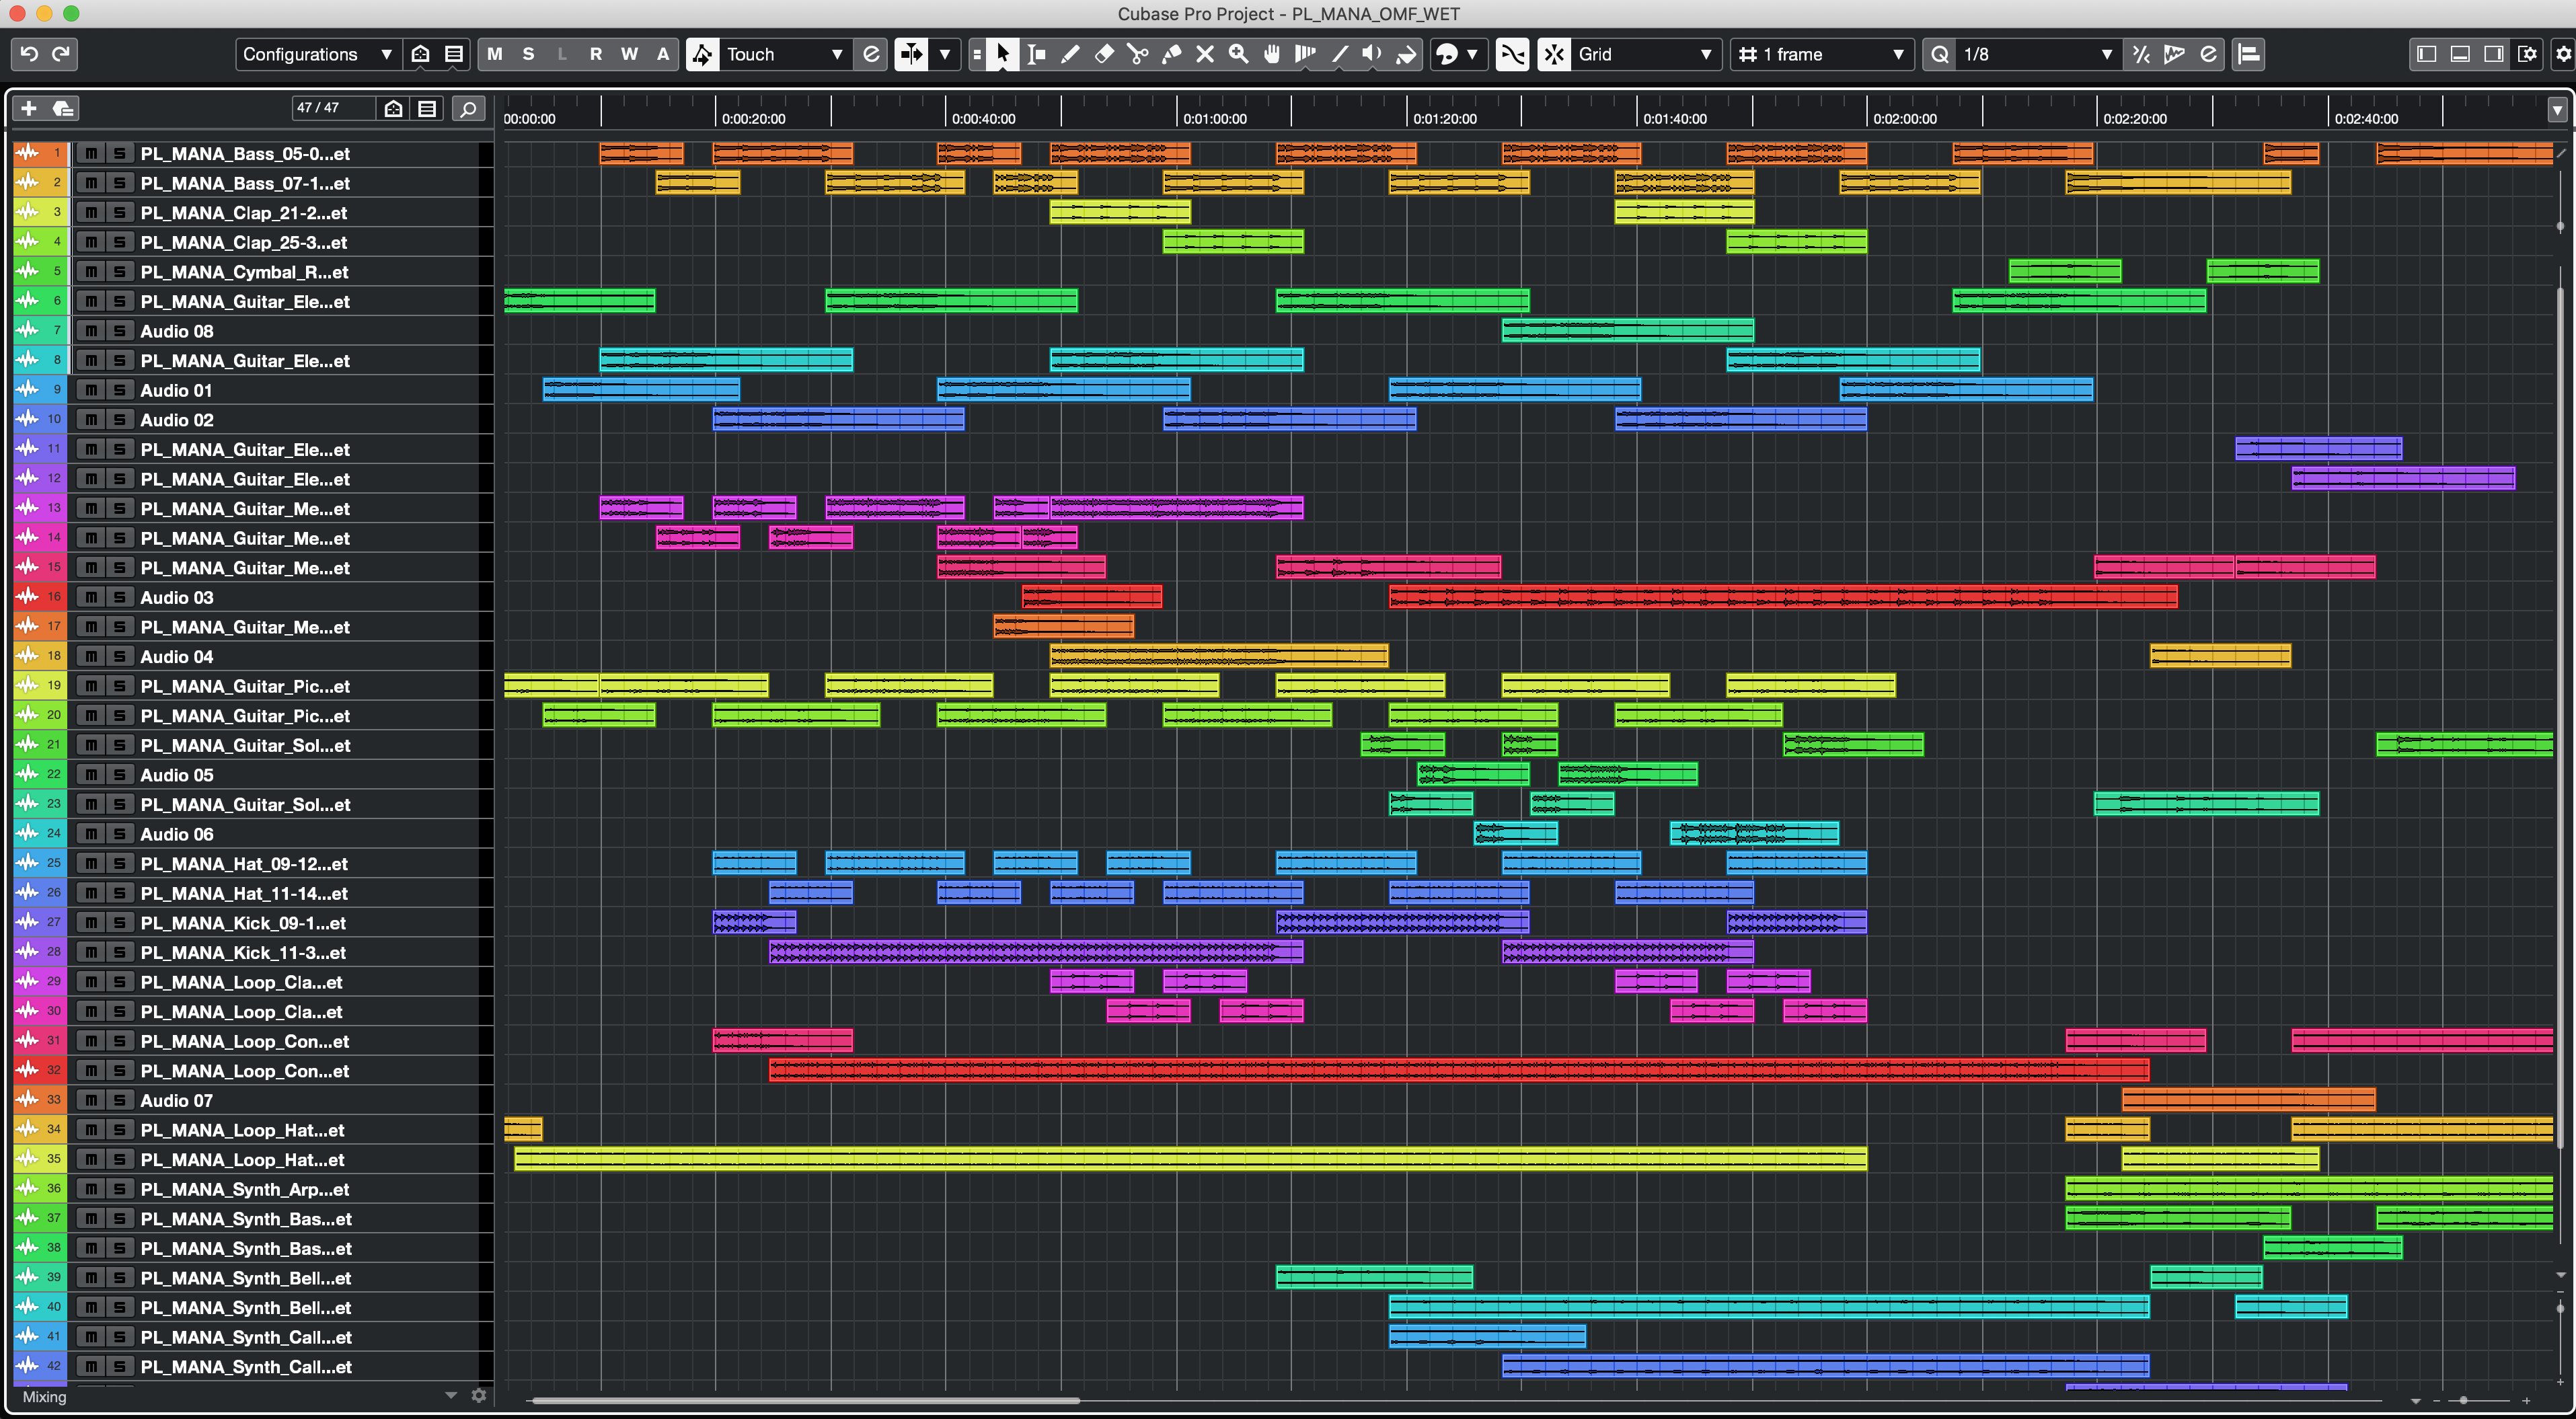Click the Mute X tool
Screen dimensions: 2576x1419
[1205, 54]
